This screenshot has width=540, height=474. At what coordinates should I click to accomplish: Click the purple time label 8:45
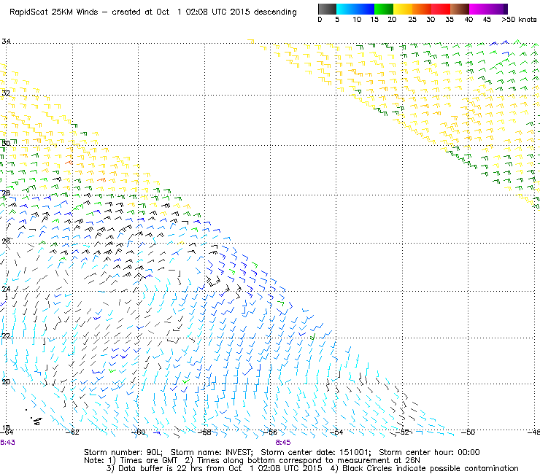point(283,443)
